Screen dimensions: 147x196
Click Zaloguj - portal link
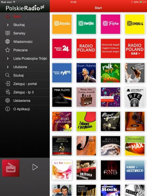point(25,84)
